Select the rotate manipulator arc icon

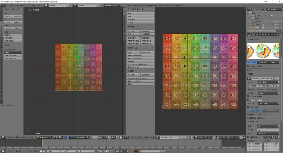[71, 137]
